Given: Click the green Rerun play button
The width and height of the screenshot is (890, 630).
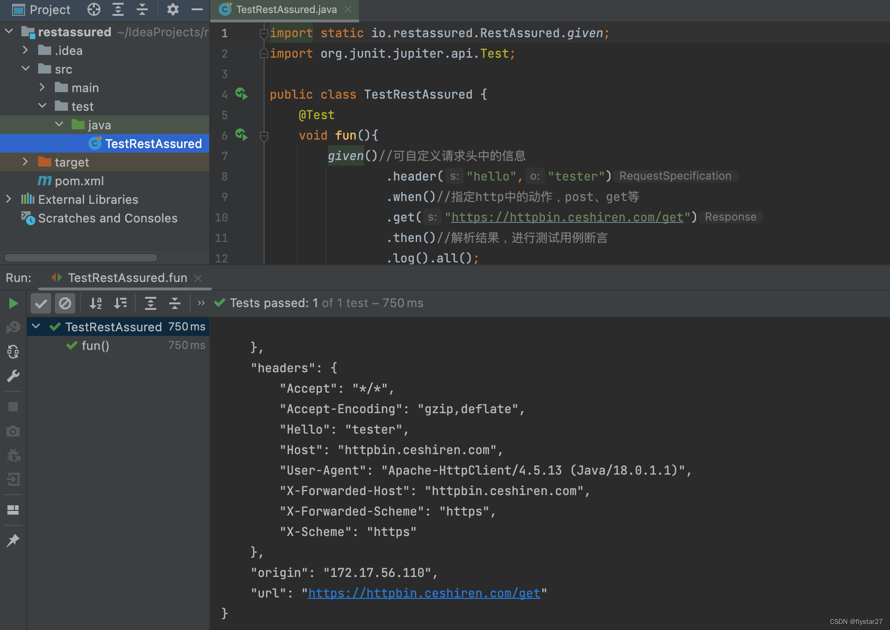Looking at the screenshot, I should [x=13, y=303].
